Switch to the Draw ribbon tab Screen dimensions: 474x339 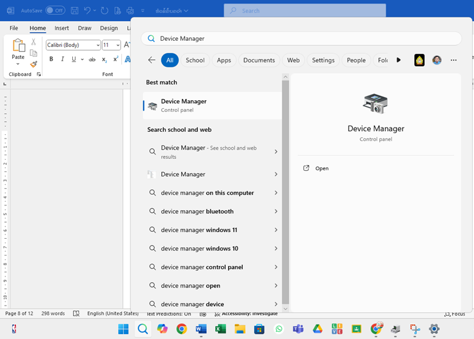85,28
